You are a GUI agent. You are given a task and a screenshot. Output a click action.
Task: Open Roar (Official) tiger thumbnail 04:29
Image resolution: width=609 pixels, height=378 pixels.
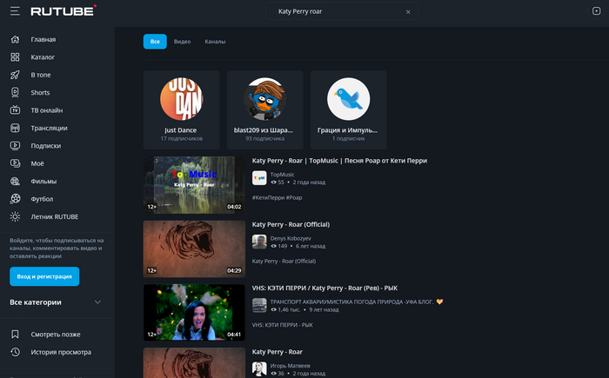(194, 249)
